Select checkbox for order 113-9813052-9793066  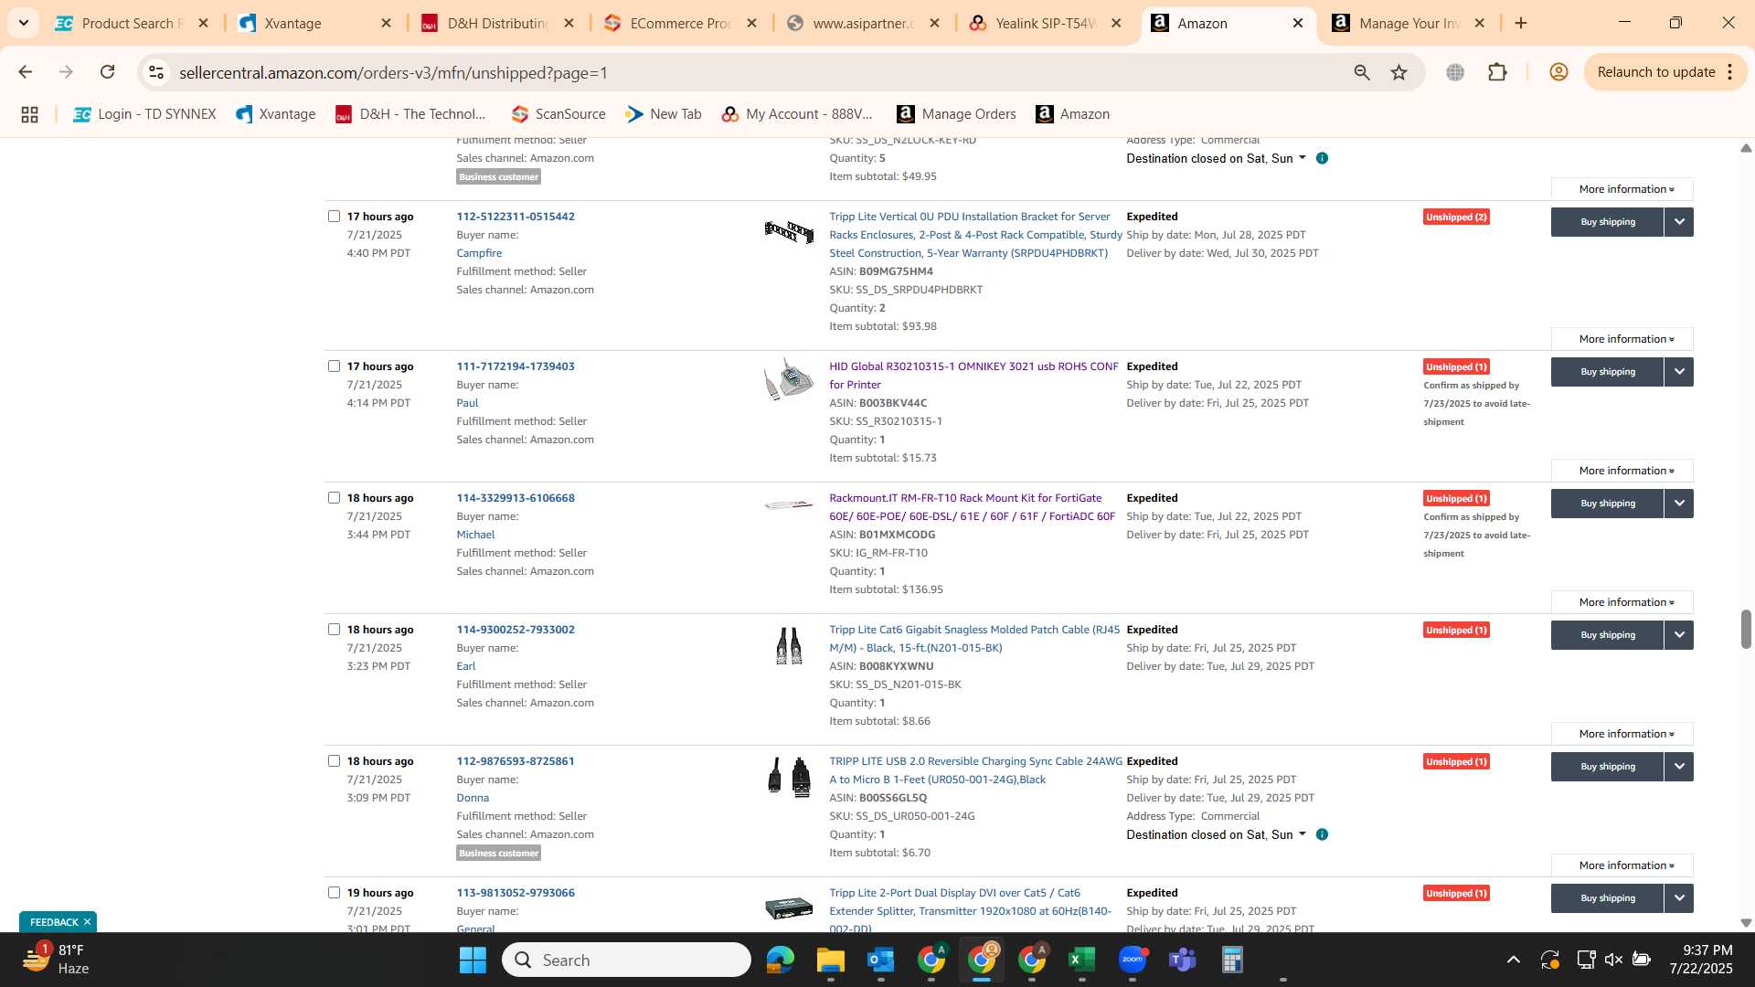(334, 893)
